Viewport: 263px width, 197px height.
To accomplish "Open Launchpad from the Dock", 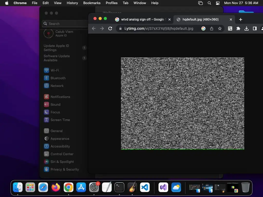I will click(30, 187).
